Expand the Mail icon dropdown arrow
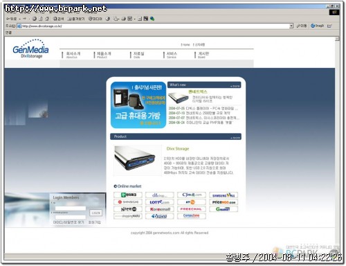 tap(119, 19)
